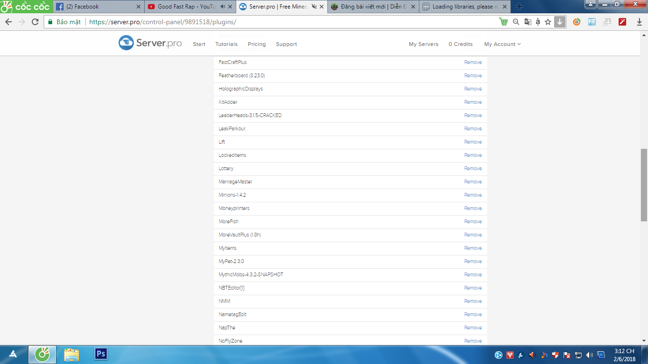This screenshot has width=648, height=364.
Task: Select the MyPet-2.3.0 plugin name
Action: click(231, 261)
